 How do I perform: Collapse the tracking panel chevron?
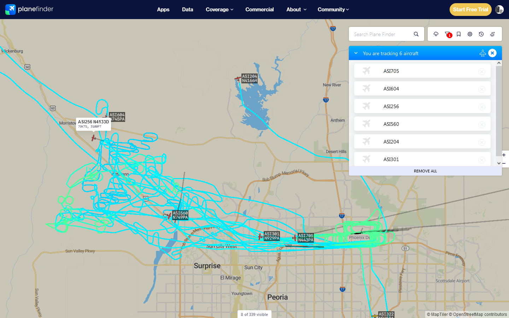click(x=356, y=53)
